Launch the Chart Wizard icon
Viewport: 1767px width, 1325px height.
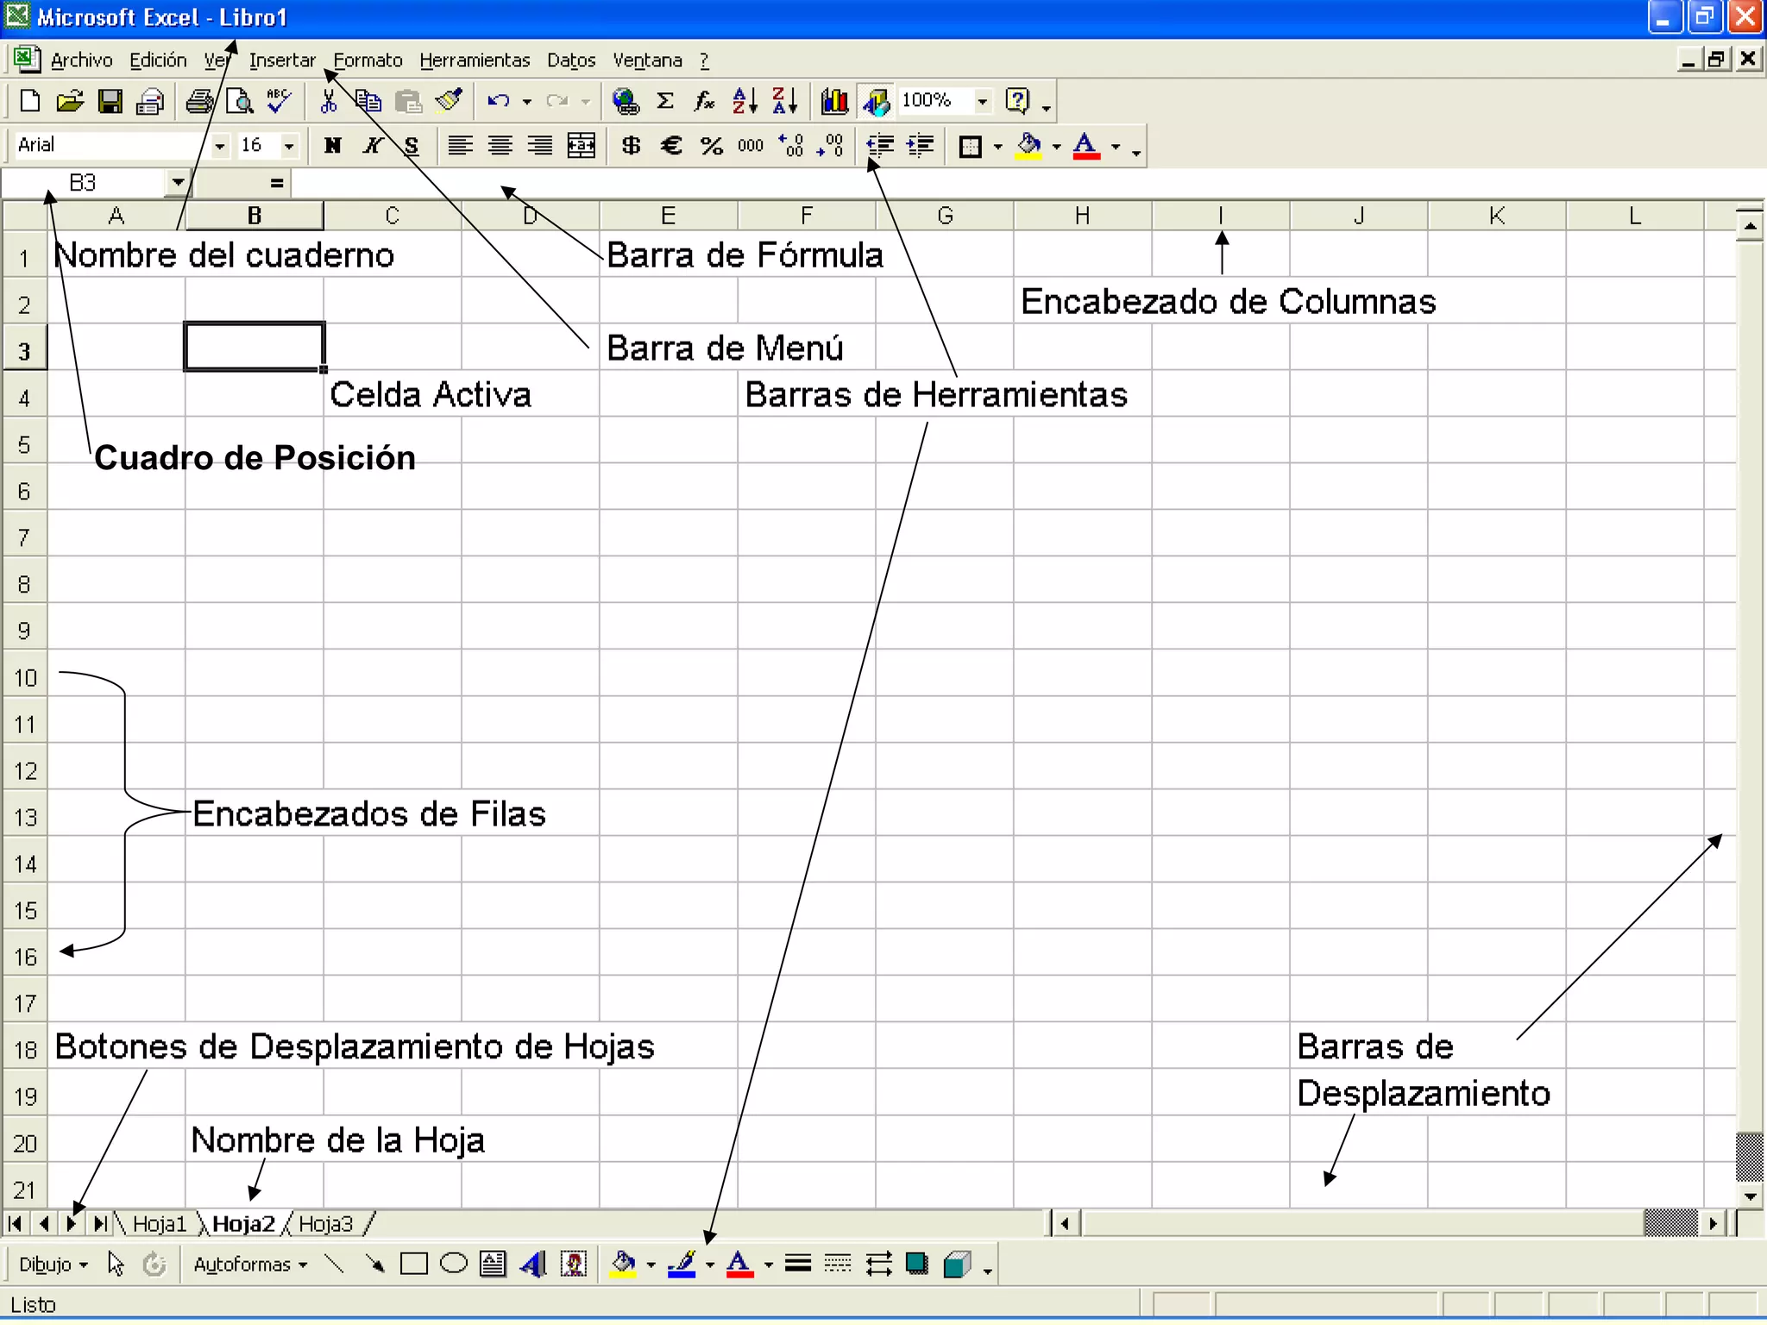coord(833,101)
